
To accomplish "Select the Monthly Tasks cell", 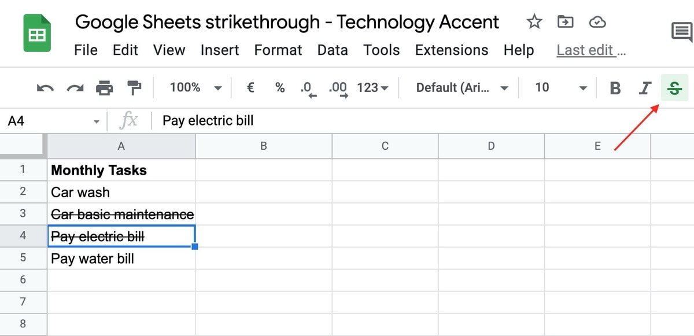I will (x=121, y=170).
